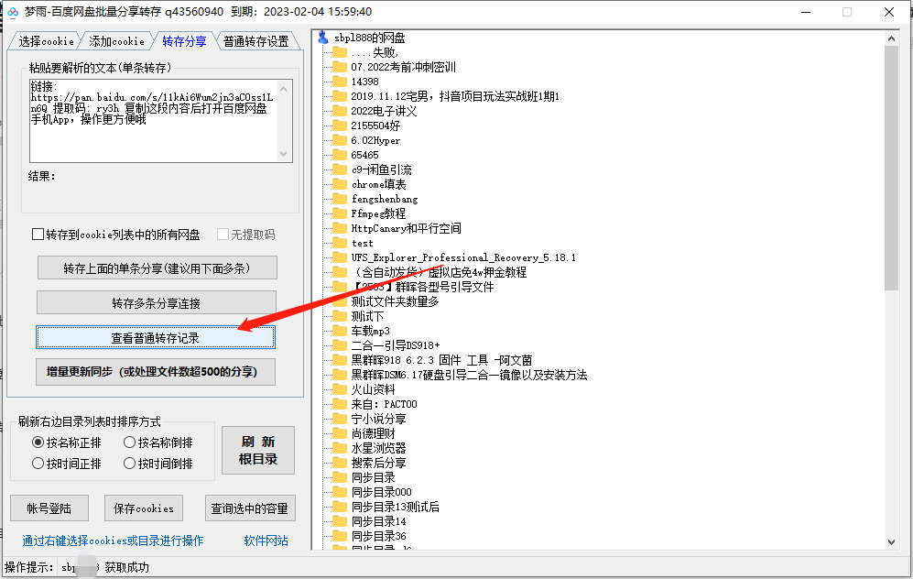
Task: Switch to the 选择cookie tab
Action: 47,40
